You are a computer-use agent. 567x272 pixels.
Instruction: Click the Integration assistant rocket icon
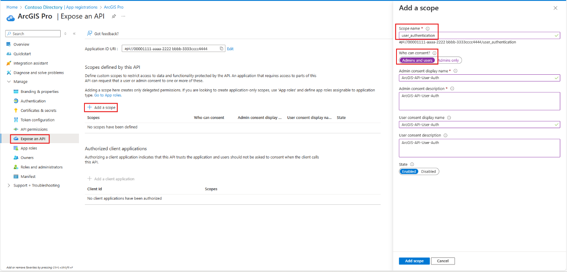click(x=9, y=63)
